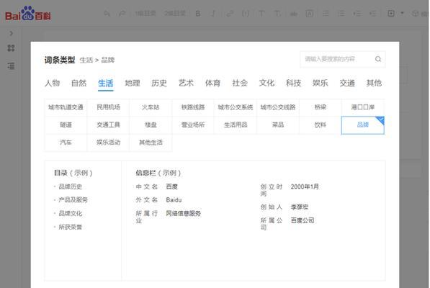
Task: Switch to the 体育 tab
Action: tap(212, 83)
